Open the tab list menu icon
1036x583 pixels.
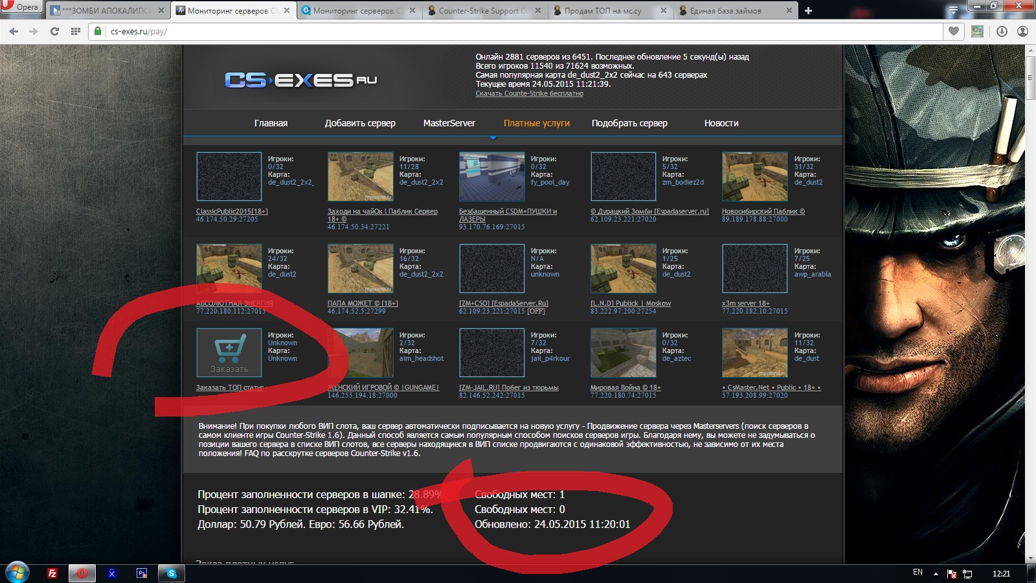(x=953, y=10)
